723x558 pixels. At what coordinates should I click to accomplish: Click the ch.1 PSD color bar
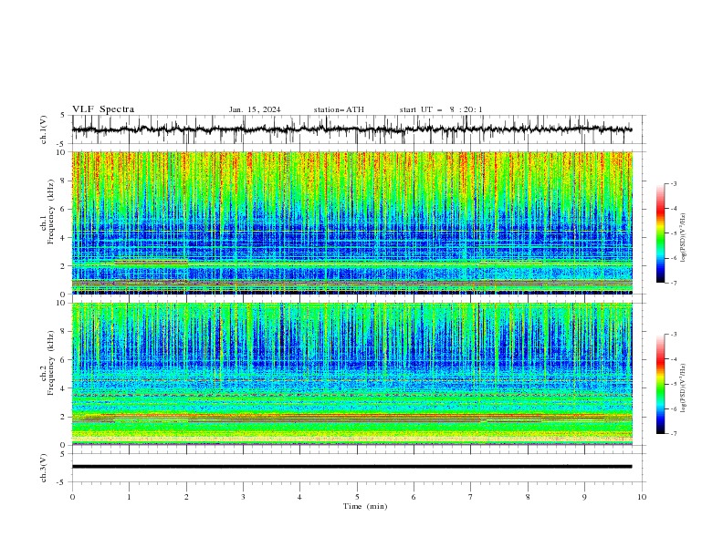(660, 233)
